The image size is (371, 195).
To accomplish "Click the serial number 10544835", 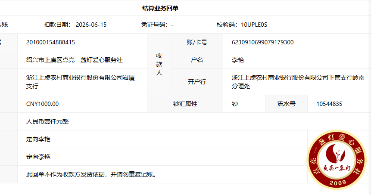I will 329,104.
